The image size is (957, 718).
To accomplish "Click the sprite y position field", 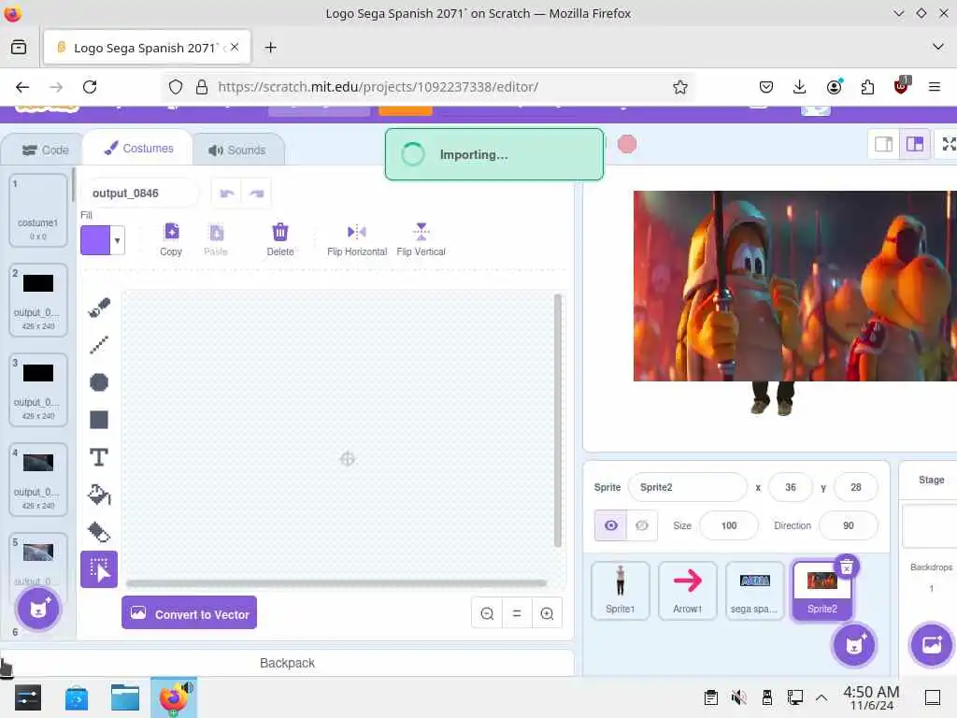I will point(856,487).
